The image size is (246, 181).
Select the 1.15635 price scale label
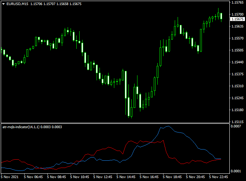point(238,26)
